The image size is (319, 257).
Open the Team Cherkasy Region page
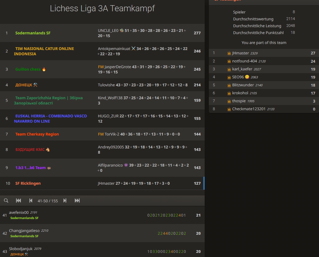coord(37,134)
